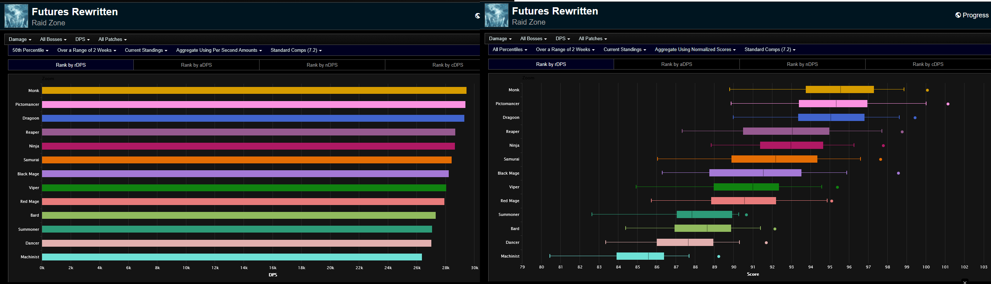The width and height of the screenshot is (991, 284).
Task: Click the Dancer box in the score box plot
Action: click(685, 242)
